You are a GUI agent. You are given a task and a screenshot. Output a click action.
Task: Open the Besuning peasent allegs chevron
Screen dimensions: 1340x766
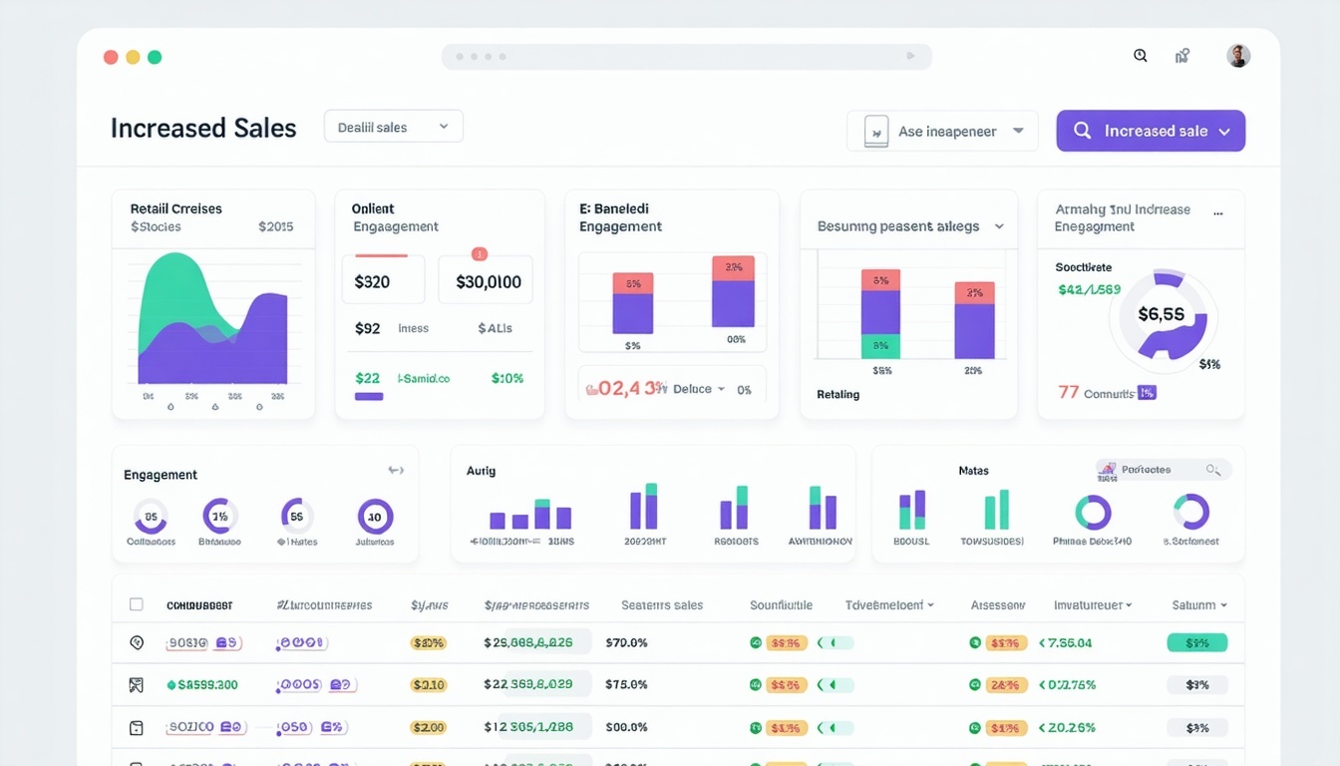pyautogui.click(x=1000, y=226)
